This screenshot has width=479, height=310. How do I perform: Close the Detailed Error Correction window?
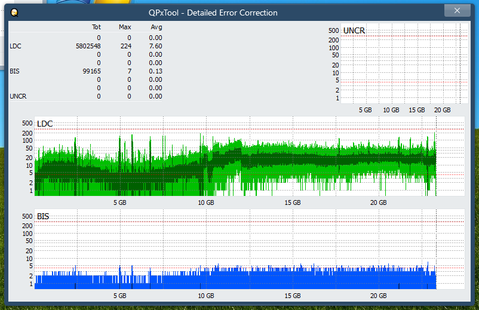click(x=457, y=11)
